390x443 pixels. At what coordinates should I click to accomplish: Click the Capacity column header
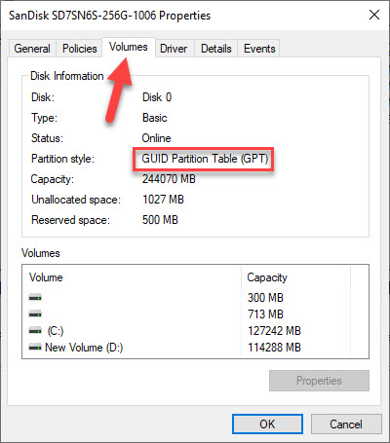(x=267, y=277)
